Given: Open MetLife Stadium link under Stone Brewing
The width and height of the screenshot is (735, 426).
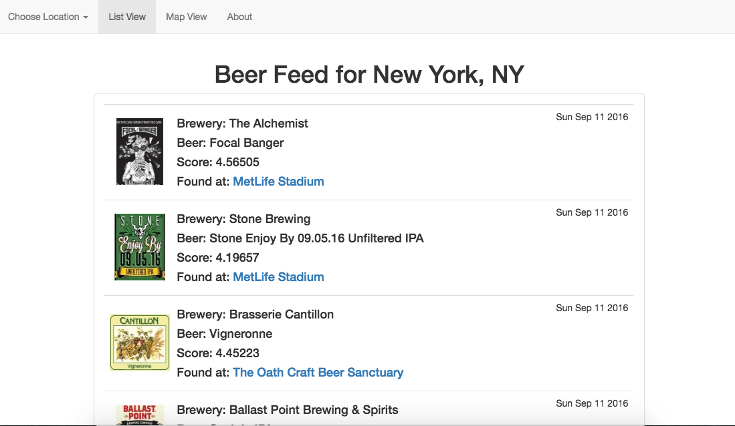Looking at the screenshot, I should click(x=278, y=277).
